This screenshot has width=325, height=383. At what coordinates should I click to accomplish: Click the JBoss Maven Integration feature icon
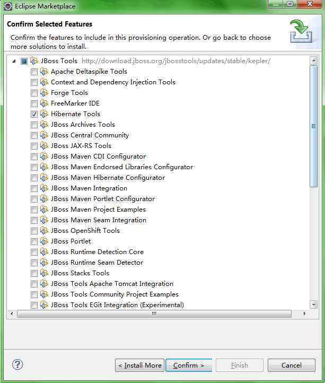(44, 188)
